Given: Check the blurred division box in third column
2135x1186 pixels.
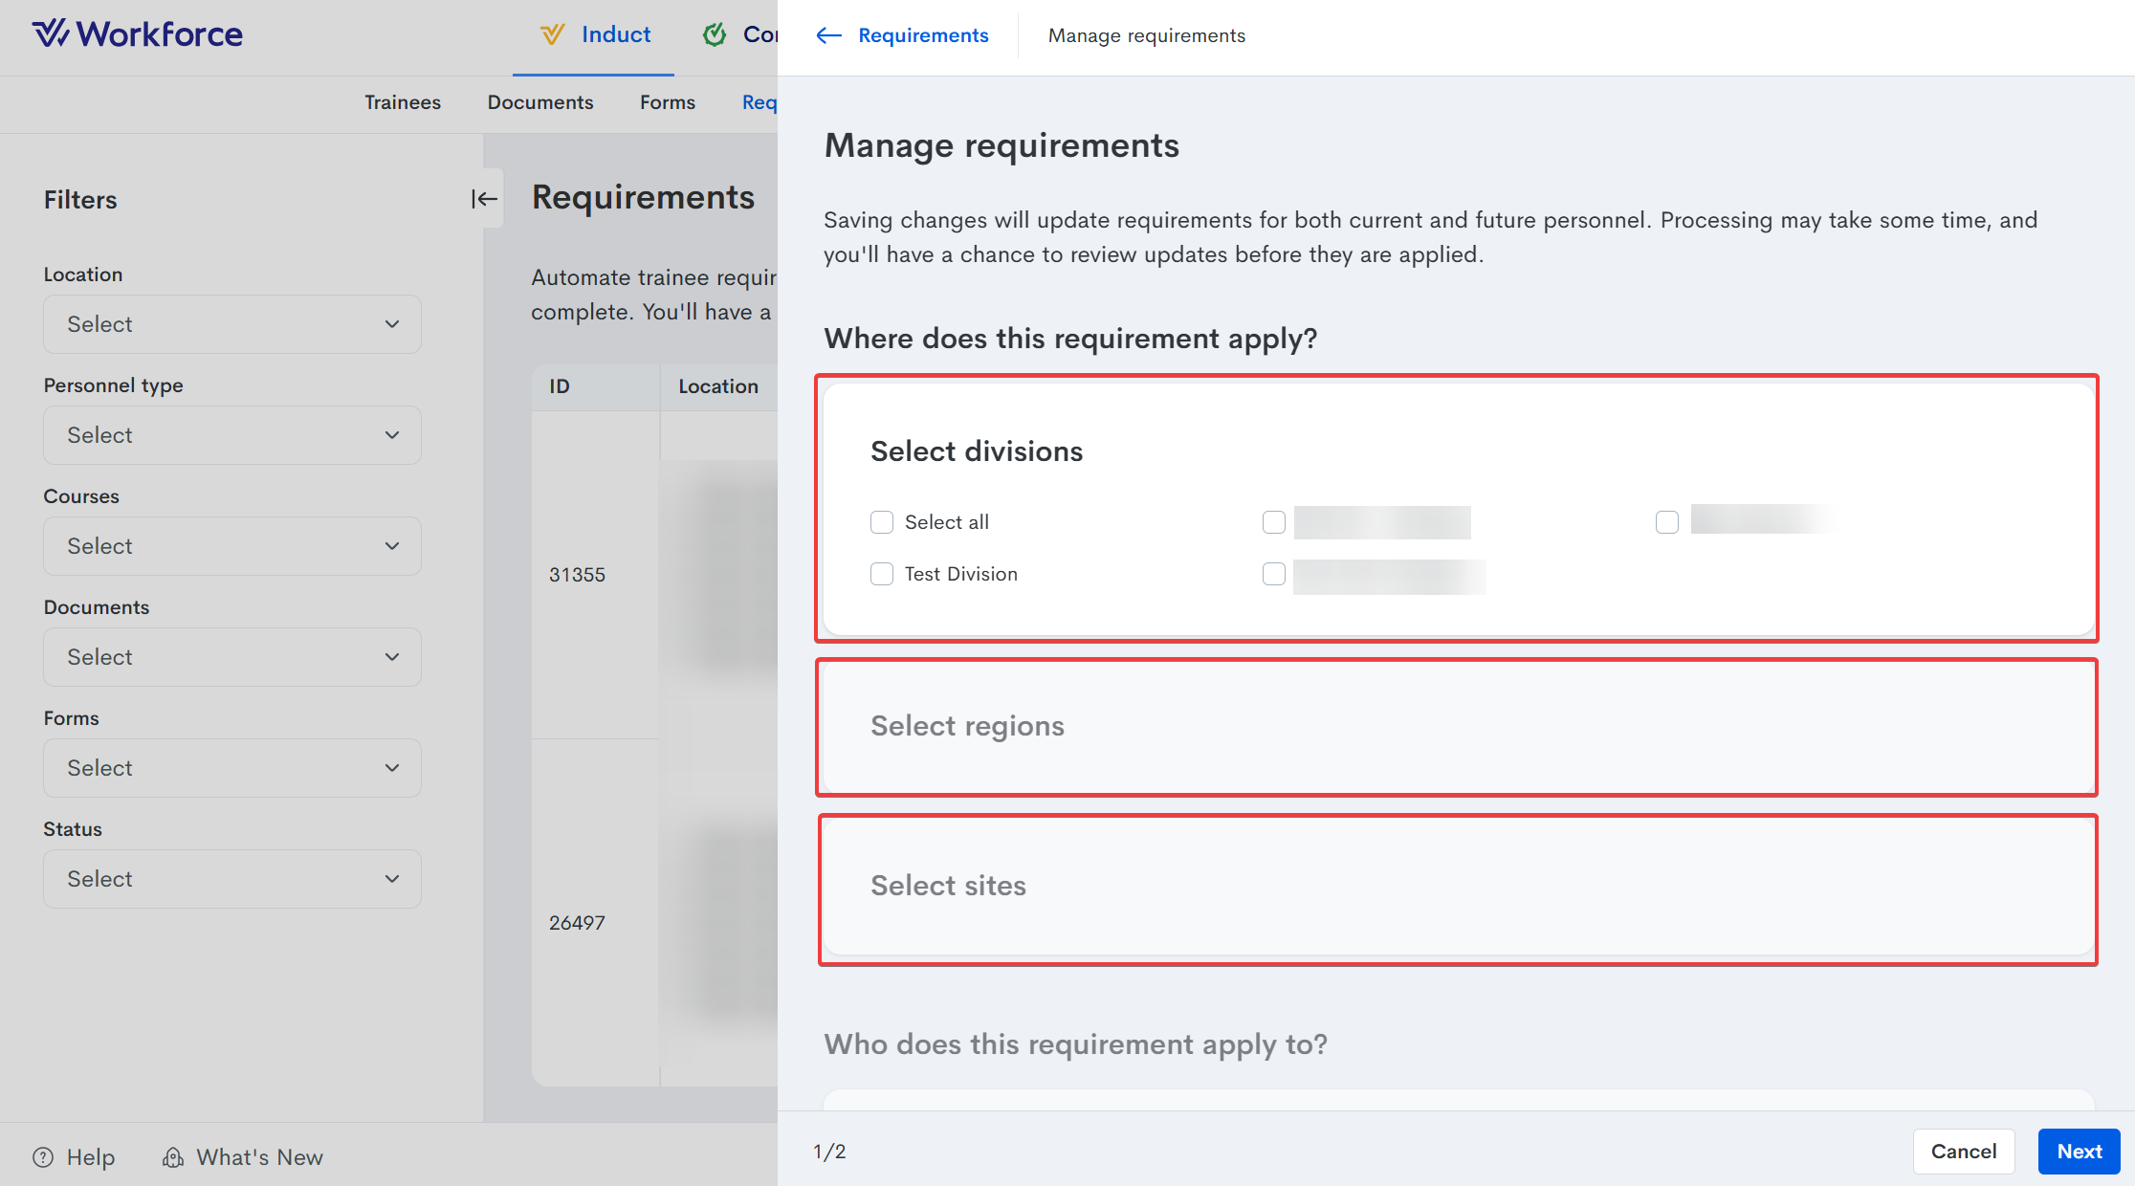Looking at the screenshot, I should (x=1667, y=522).
